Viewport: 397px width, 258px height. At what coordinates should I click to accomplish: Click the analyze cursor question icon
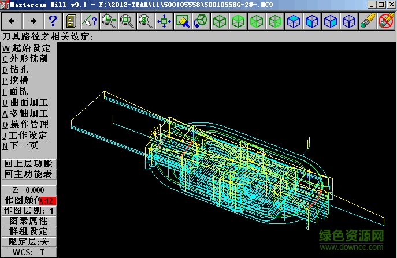tap(90, 22)
